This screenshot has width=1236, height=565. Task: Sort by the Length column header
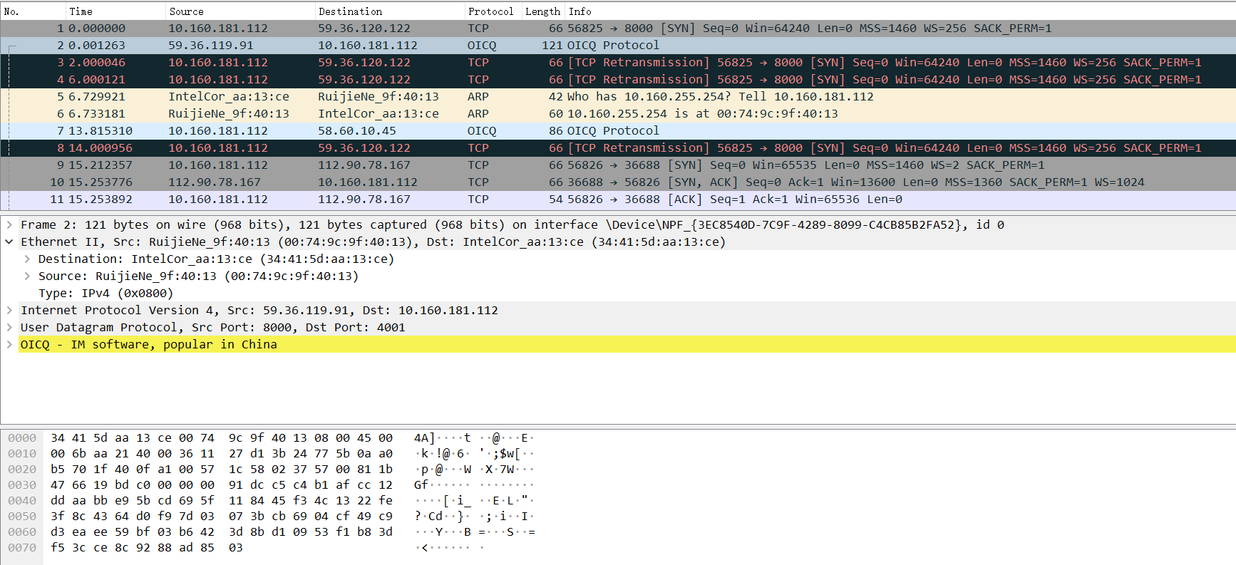tap(544, 11)
